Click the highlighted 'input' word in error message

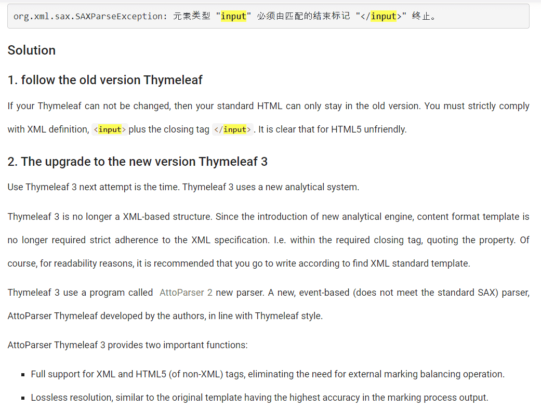click(x=233, y=16)
